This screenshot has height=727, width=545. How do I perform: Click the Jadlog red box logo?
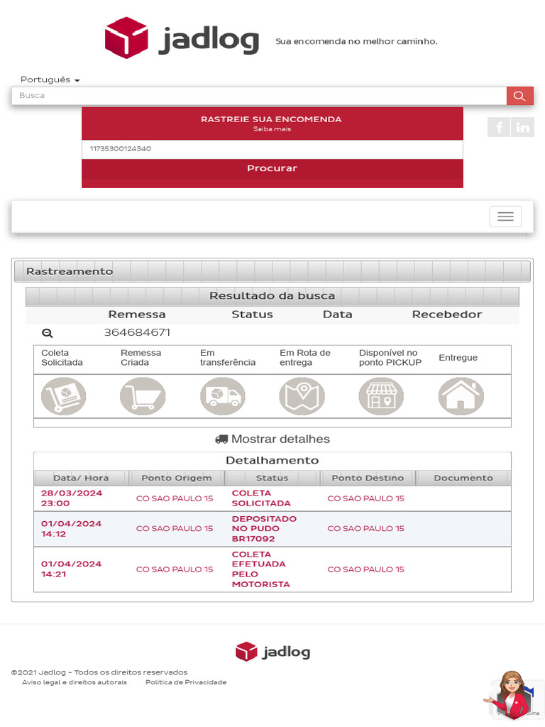[x=126, y=38]
